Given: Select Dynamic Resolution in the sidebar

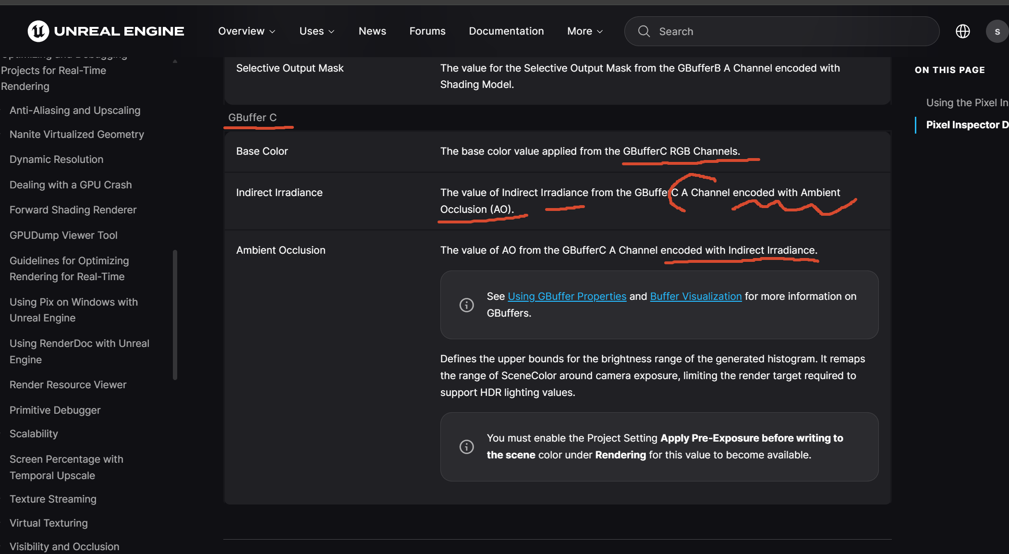Looking at the screenshot, I should coord(57,160).
